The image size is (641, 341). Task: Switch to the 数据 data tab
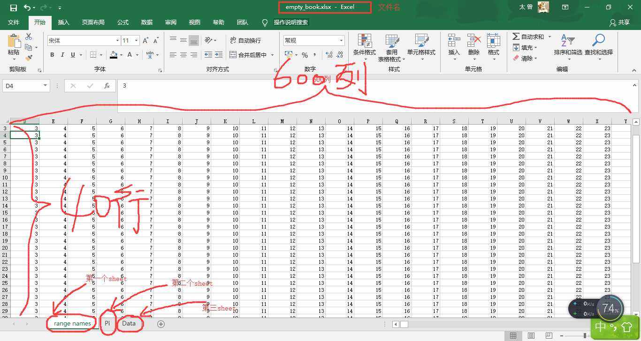(147, 22)
